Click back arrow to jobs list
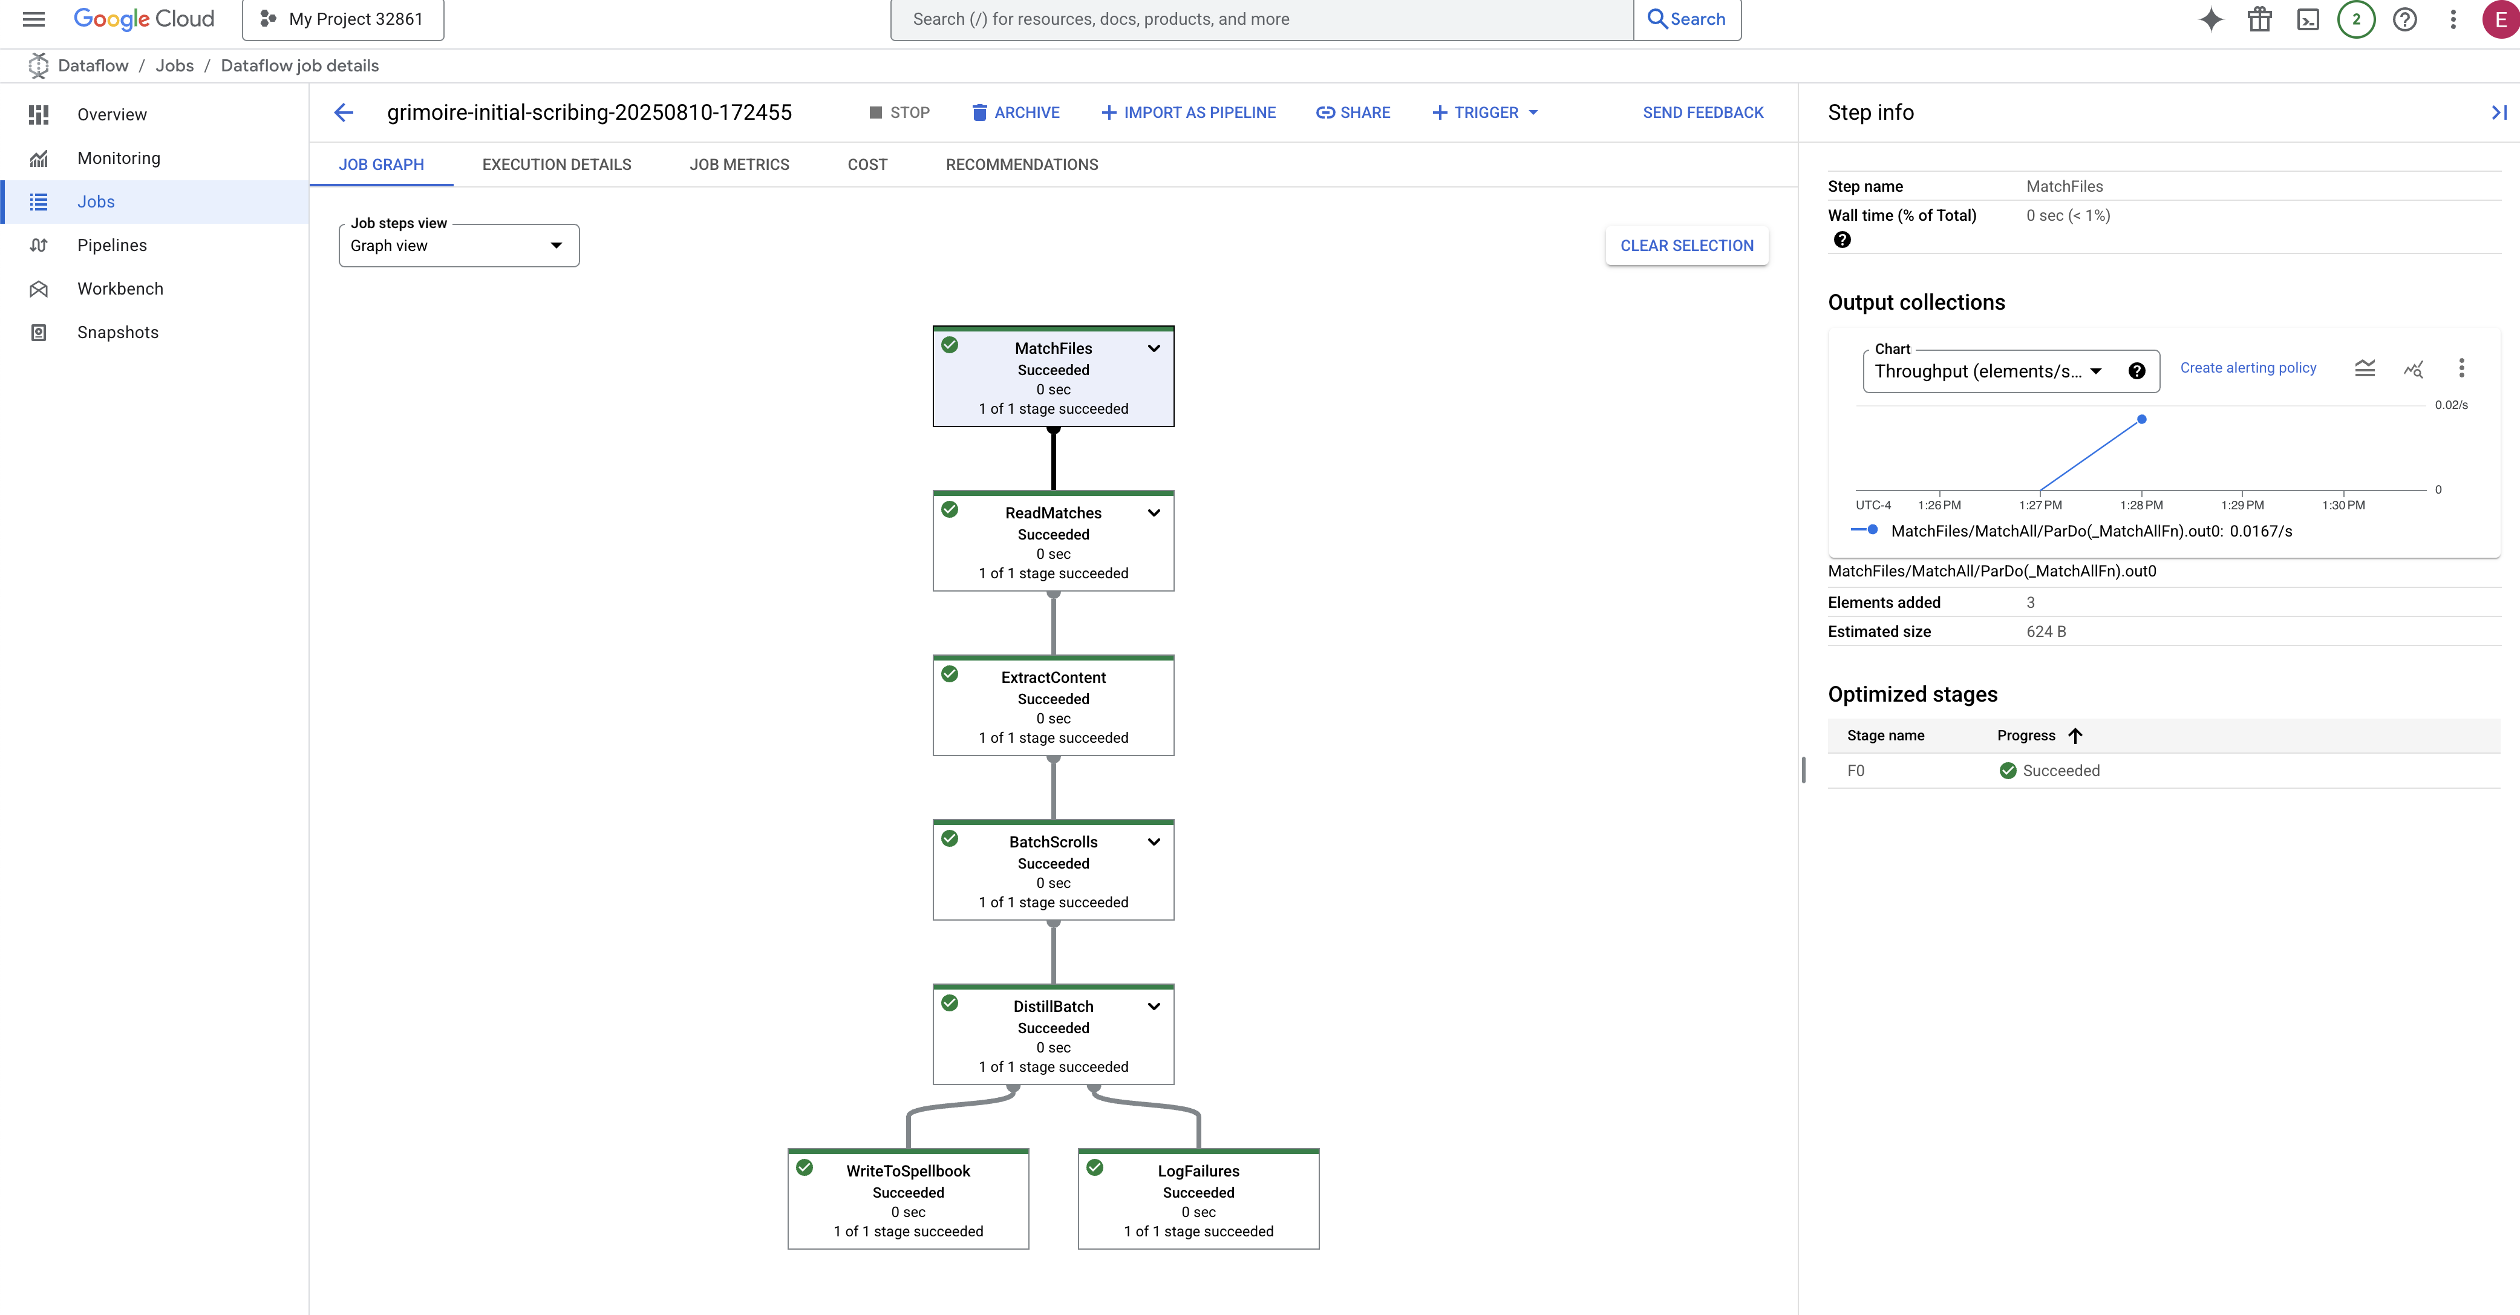The width and height of the screenshot is (2520, 1315). pos(344,113)
